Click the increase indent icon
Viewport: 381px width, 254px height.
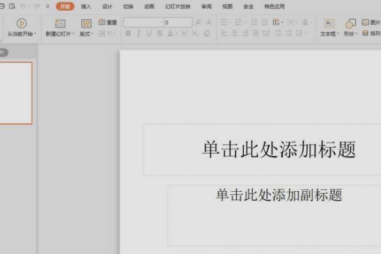coord(265,23)
